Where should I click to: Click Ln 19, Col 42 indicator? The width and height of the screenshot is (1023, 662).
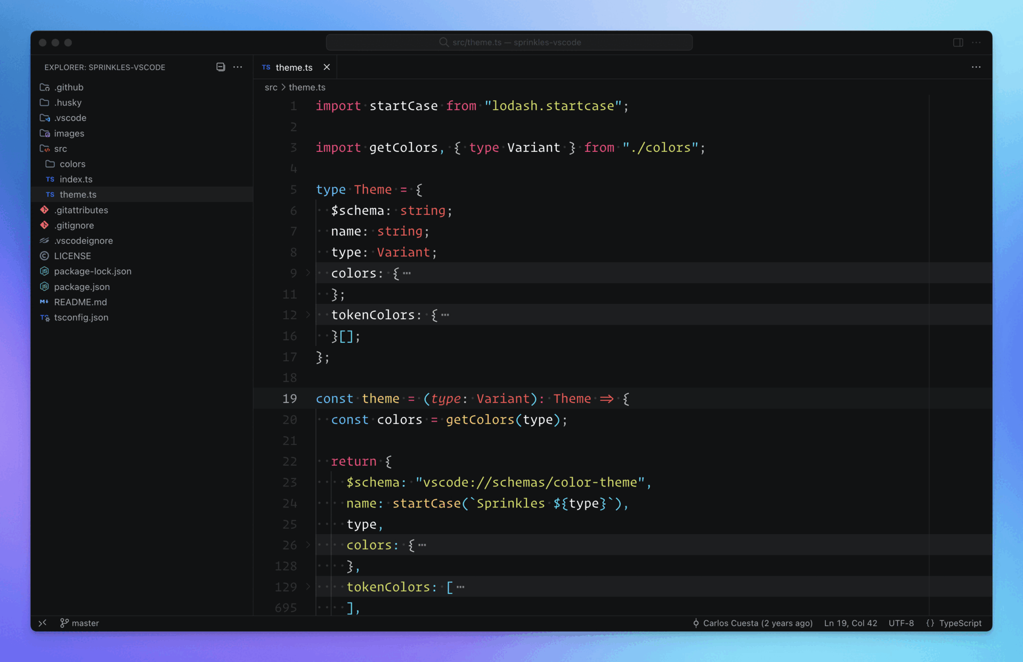pos(850,623)
